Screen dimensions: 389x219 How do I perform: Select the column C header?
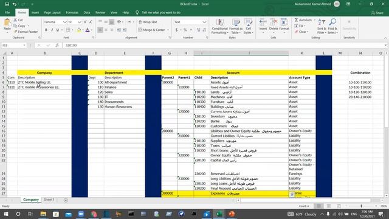pyautogui.click(x=80, y=53)
